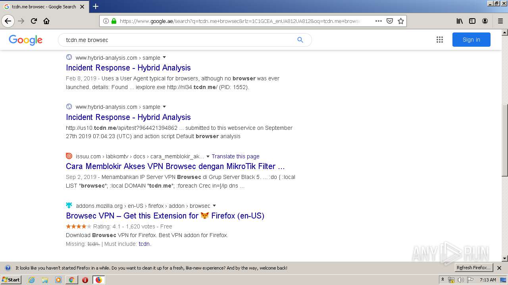Expand options arrow for addons.mozilla.org result

pyautogui.click(x=214, y=206)
